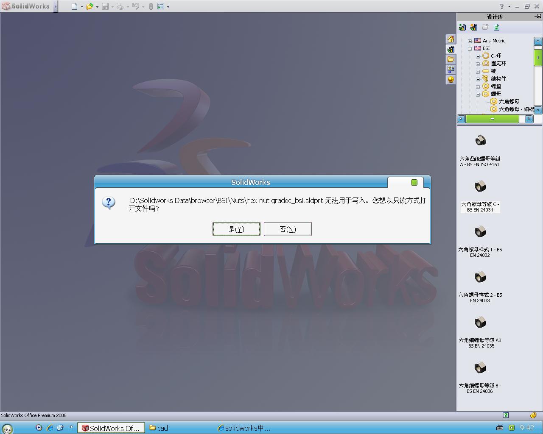Select the 螺母 tree item
Screen dimensions: 543x434
click(496, 94)
